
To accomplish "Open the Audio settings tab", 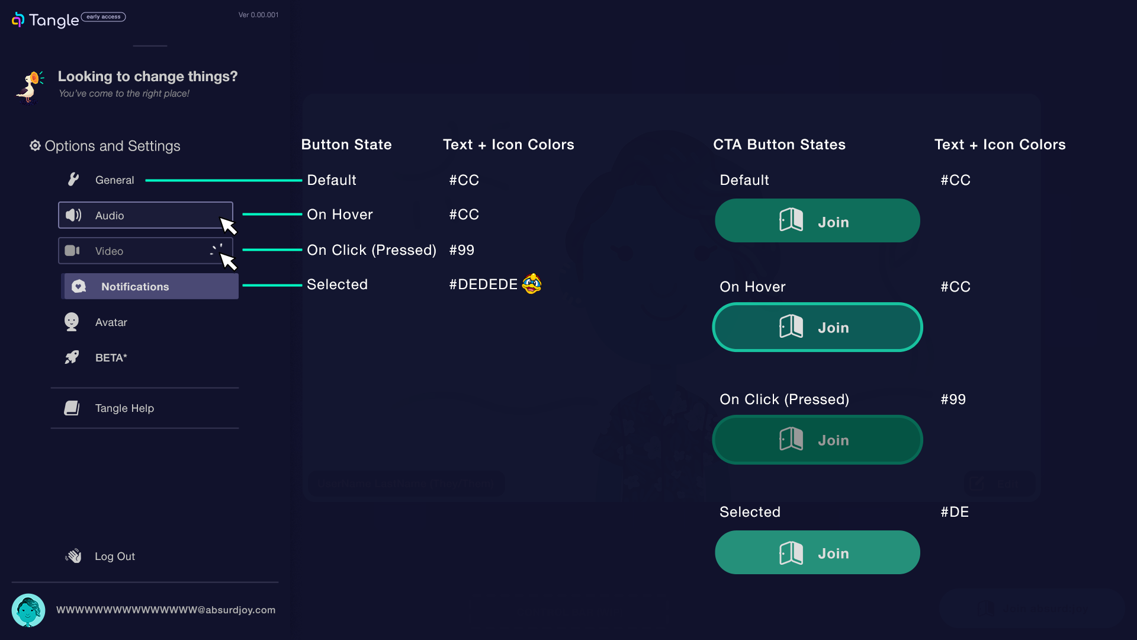I will [x=145, y=215].
